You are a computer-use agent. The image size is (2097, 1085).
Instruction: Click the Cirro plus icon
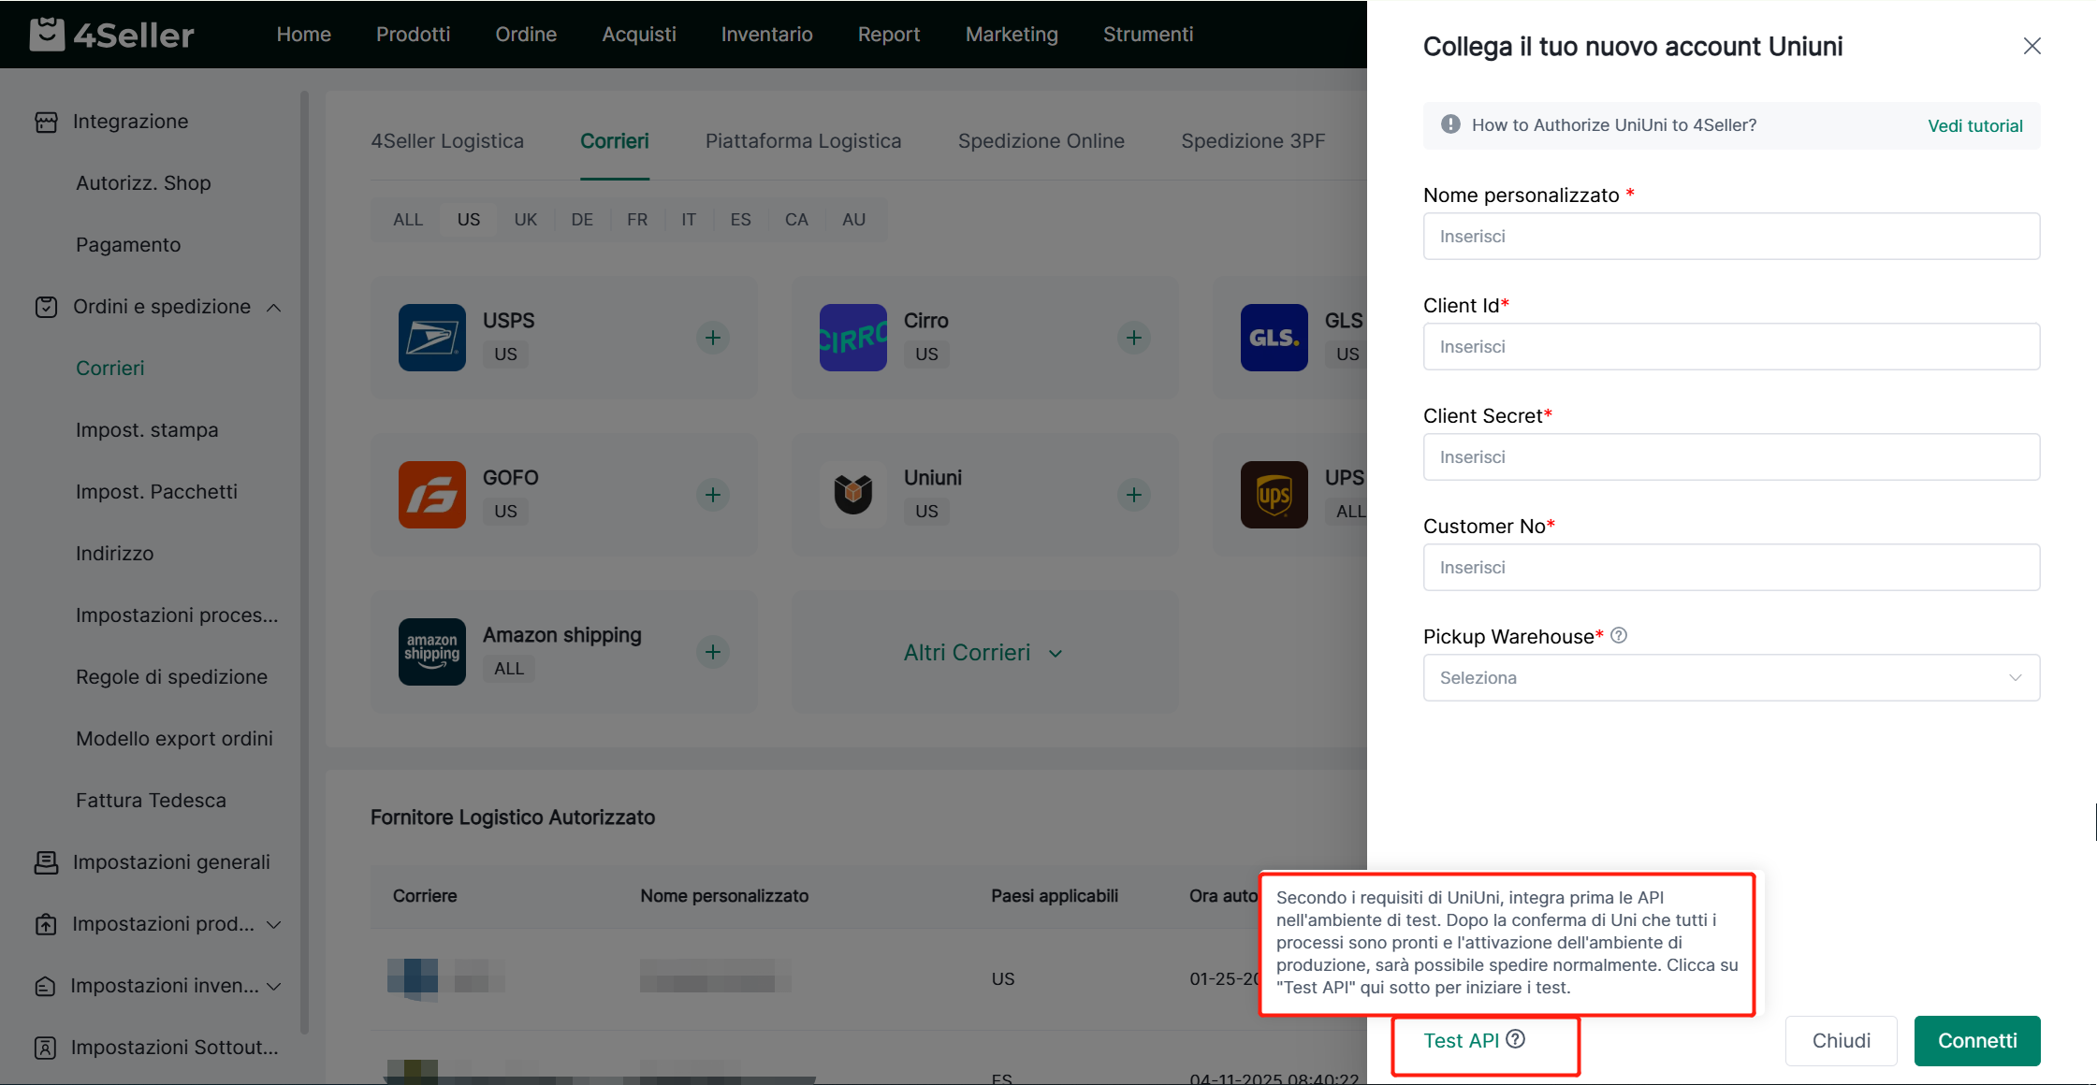[1133, 338]
